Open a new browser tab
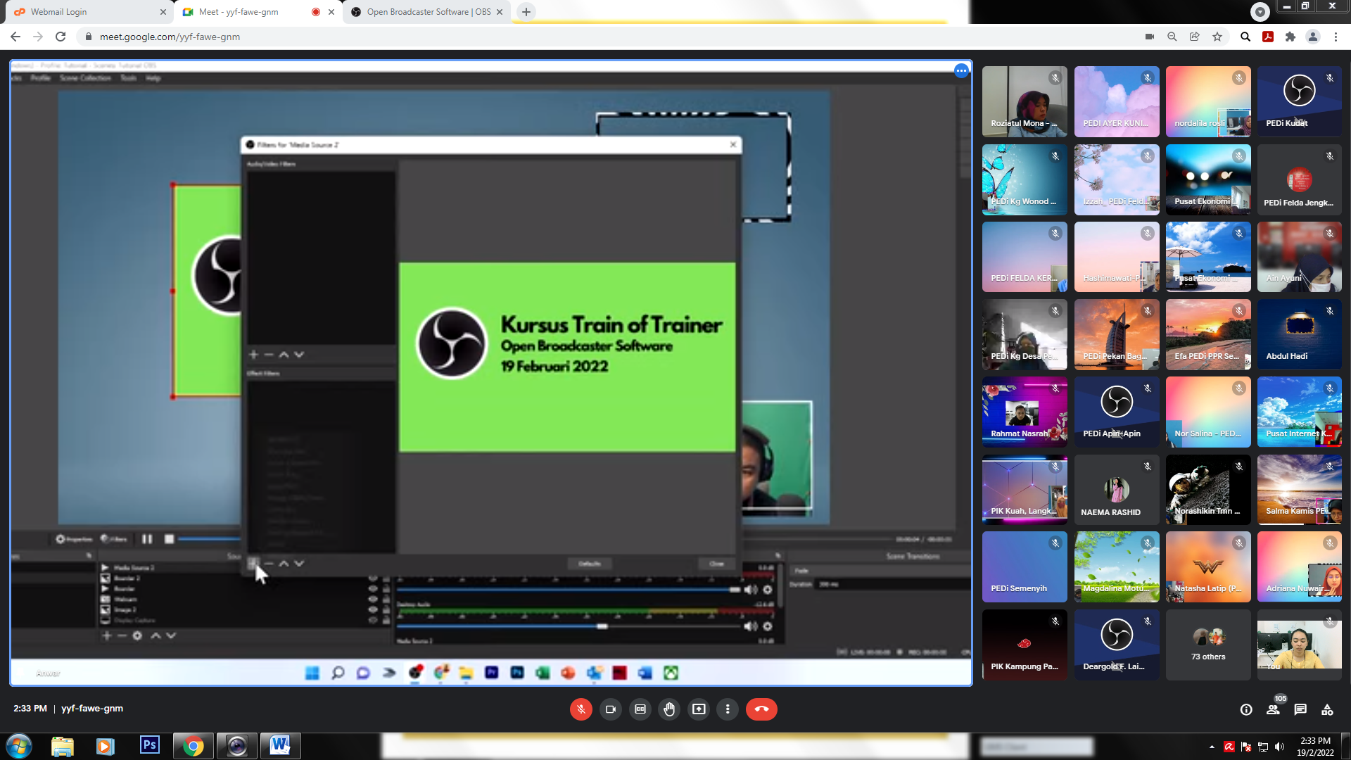This screenshot has width=1351, height=760. [526, 12]
